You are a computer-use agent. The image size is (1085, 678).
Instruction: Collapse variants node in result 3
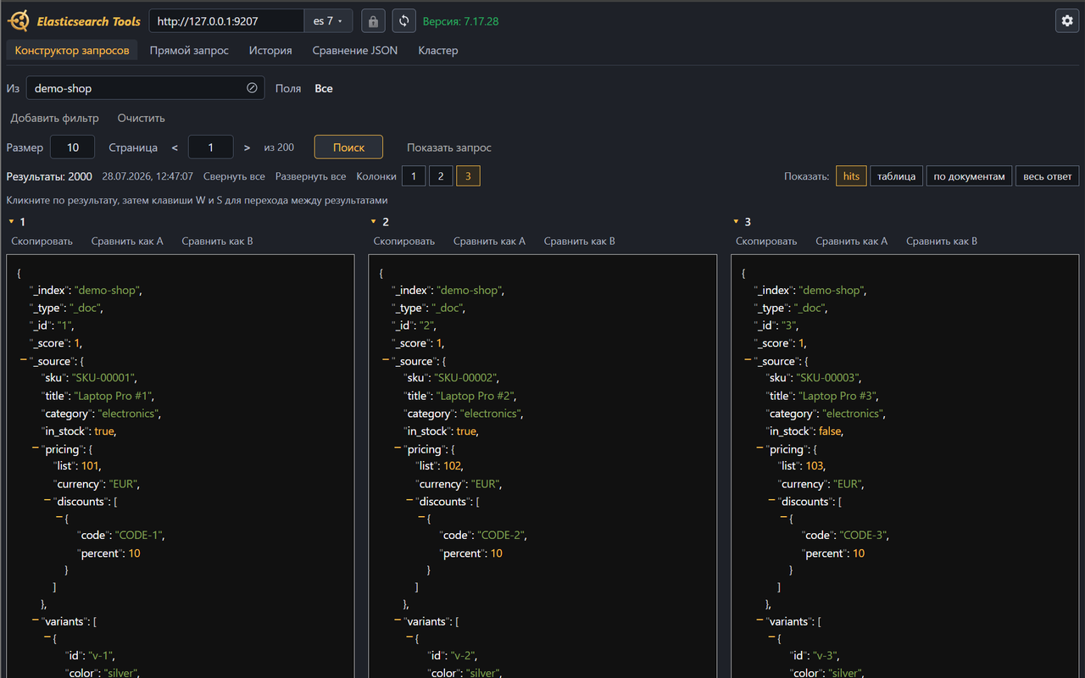(x=759, y=621)
